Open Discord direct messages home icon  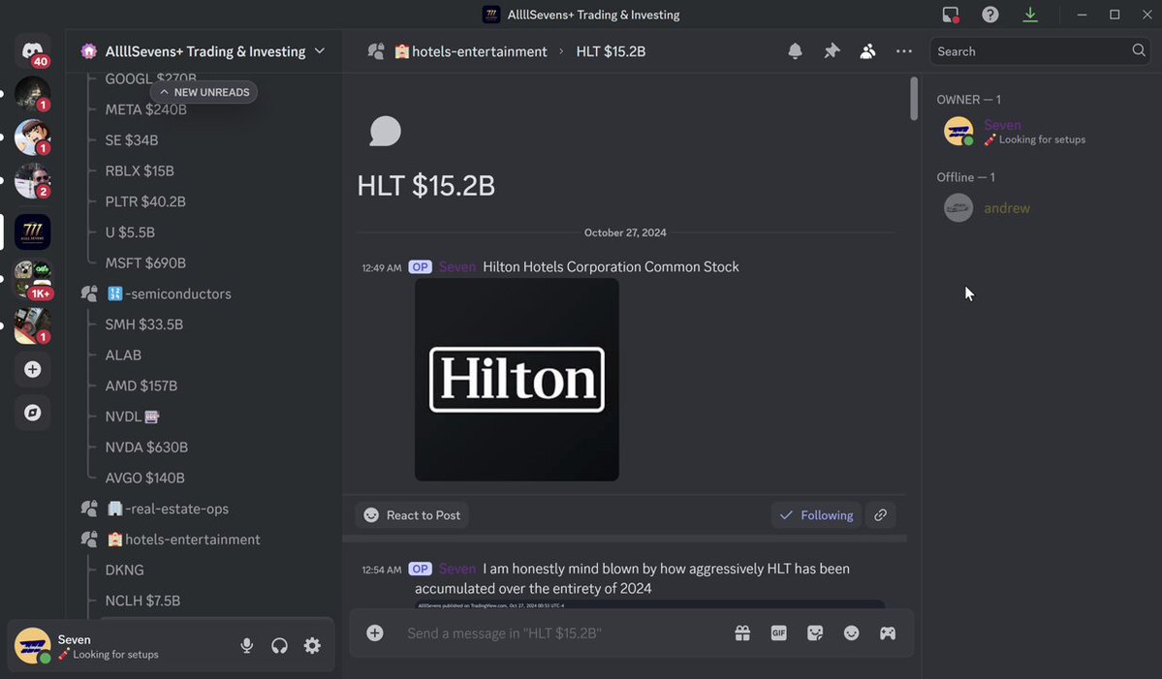tap(33, 51)
